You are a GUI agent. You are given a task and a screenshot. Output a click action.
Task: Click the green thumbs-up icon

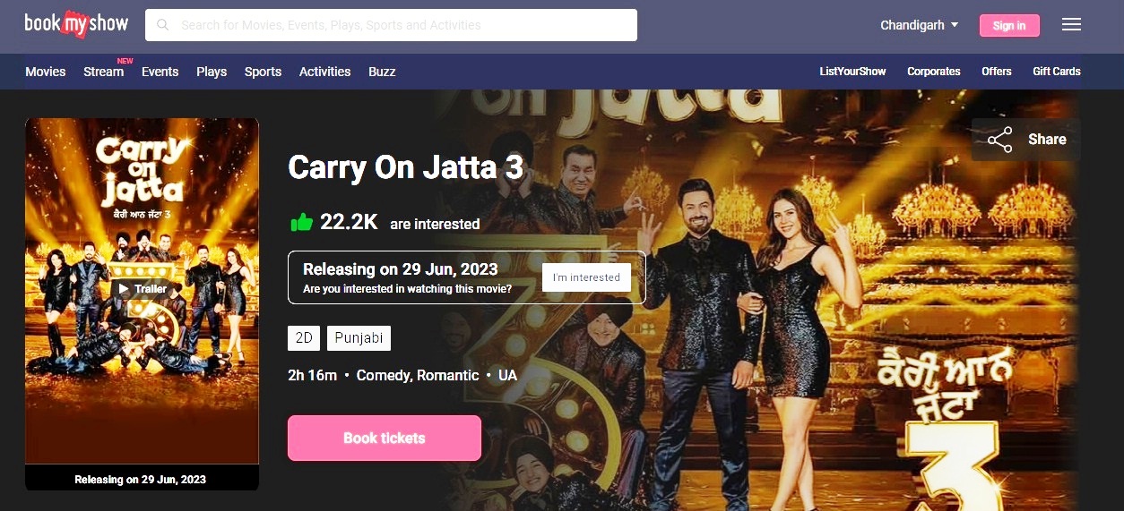pos(301,222)
